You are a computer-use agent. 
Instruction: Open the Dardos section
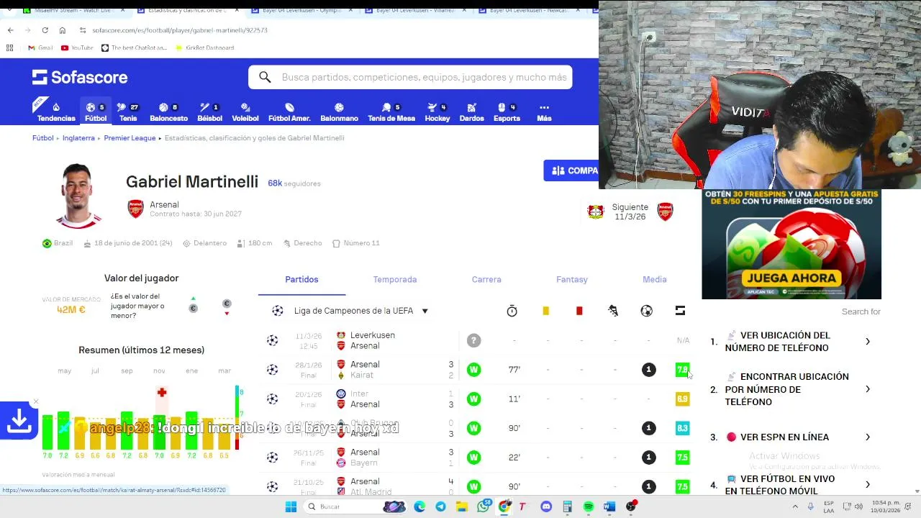click(471, 112)
